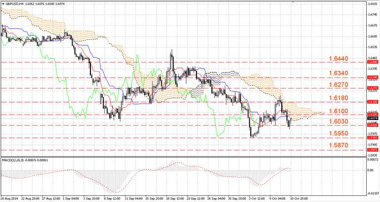
Task: Click the 10 Oct 20:00 time-axis label
Action: coord(300,199)
